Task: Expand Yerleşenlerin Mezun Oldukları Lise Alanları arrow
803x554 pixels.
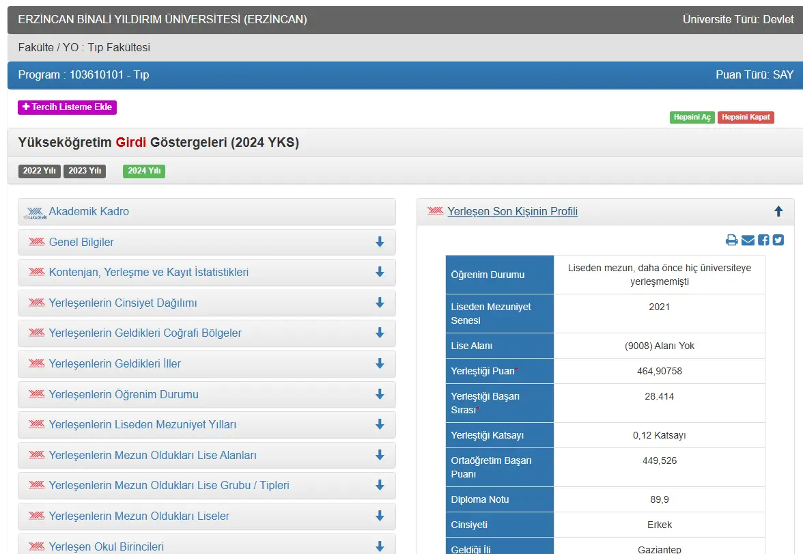Action: point(380,455)
